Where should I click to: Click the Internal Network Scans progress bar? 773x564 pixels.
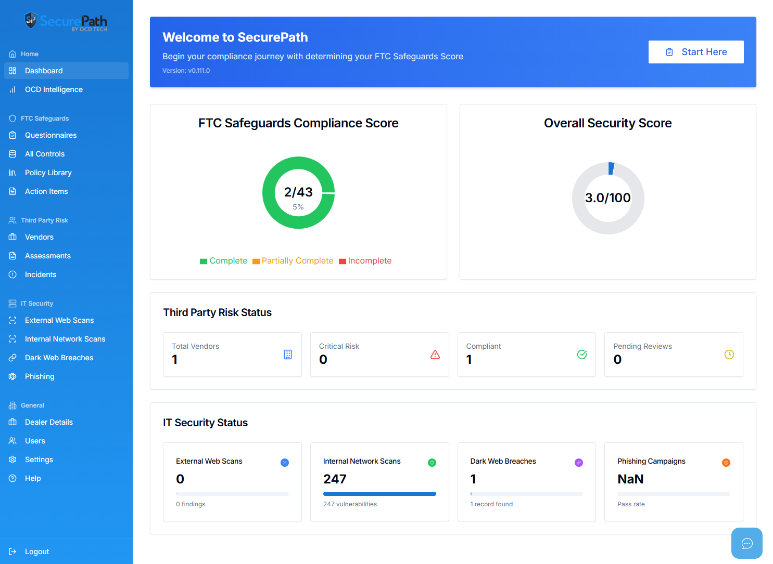[x=379, y=494]
